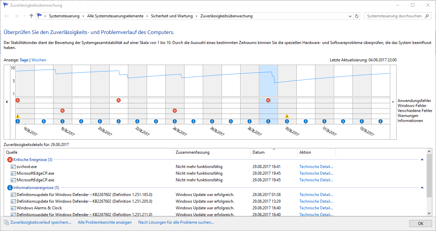
Task: Select miscellaneous error icon on 24.08.2017
Action: tap(175, 111)
